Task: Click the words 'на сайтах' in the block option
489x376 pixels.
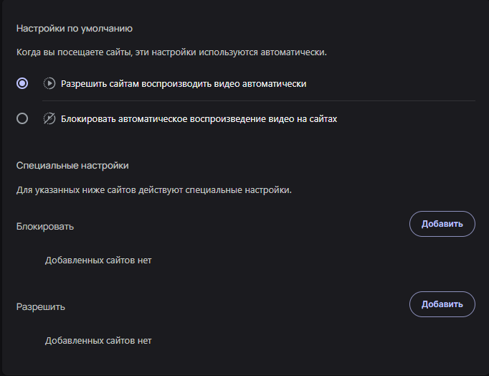Action: coord(317,118)
